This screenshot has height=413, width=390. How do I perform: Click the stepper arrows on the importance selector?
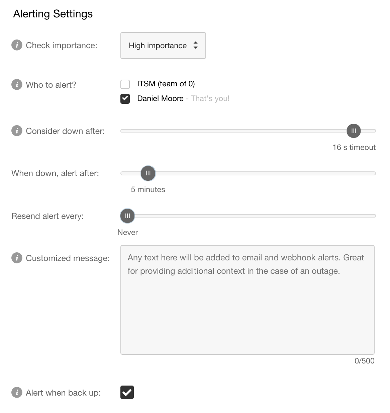(195, 46)
